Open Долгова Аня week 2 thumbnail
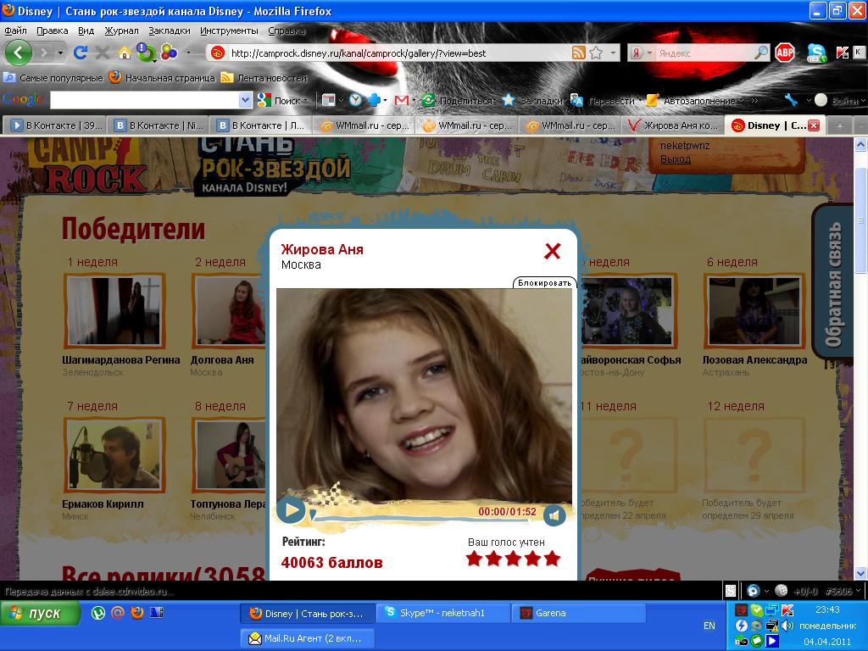This screenshot has height=651, width=868. [230, 310]
